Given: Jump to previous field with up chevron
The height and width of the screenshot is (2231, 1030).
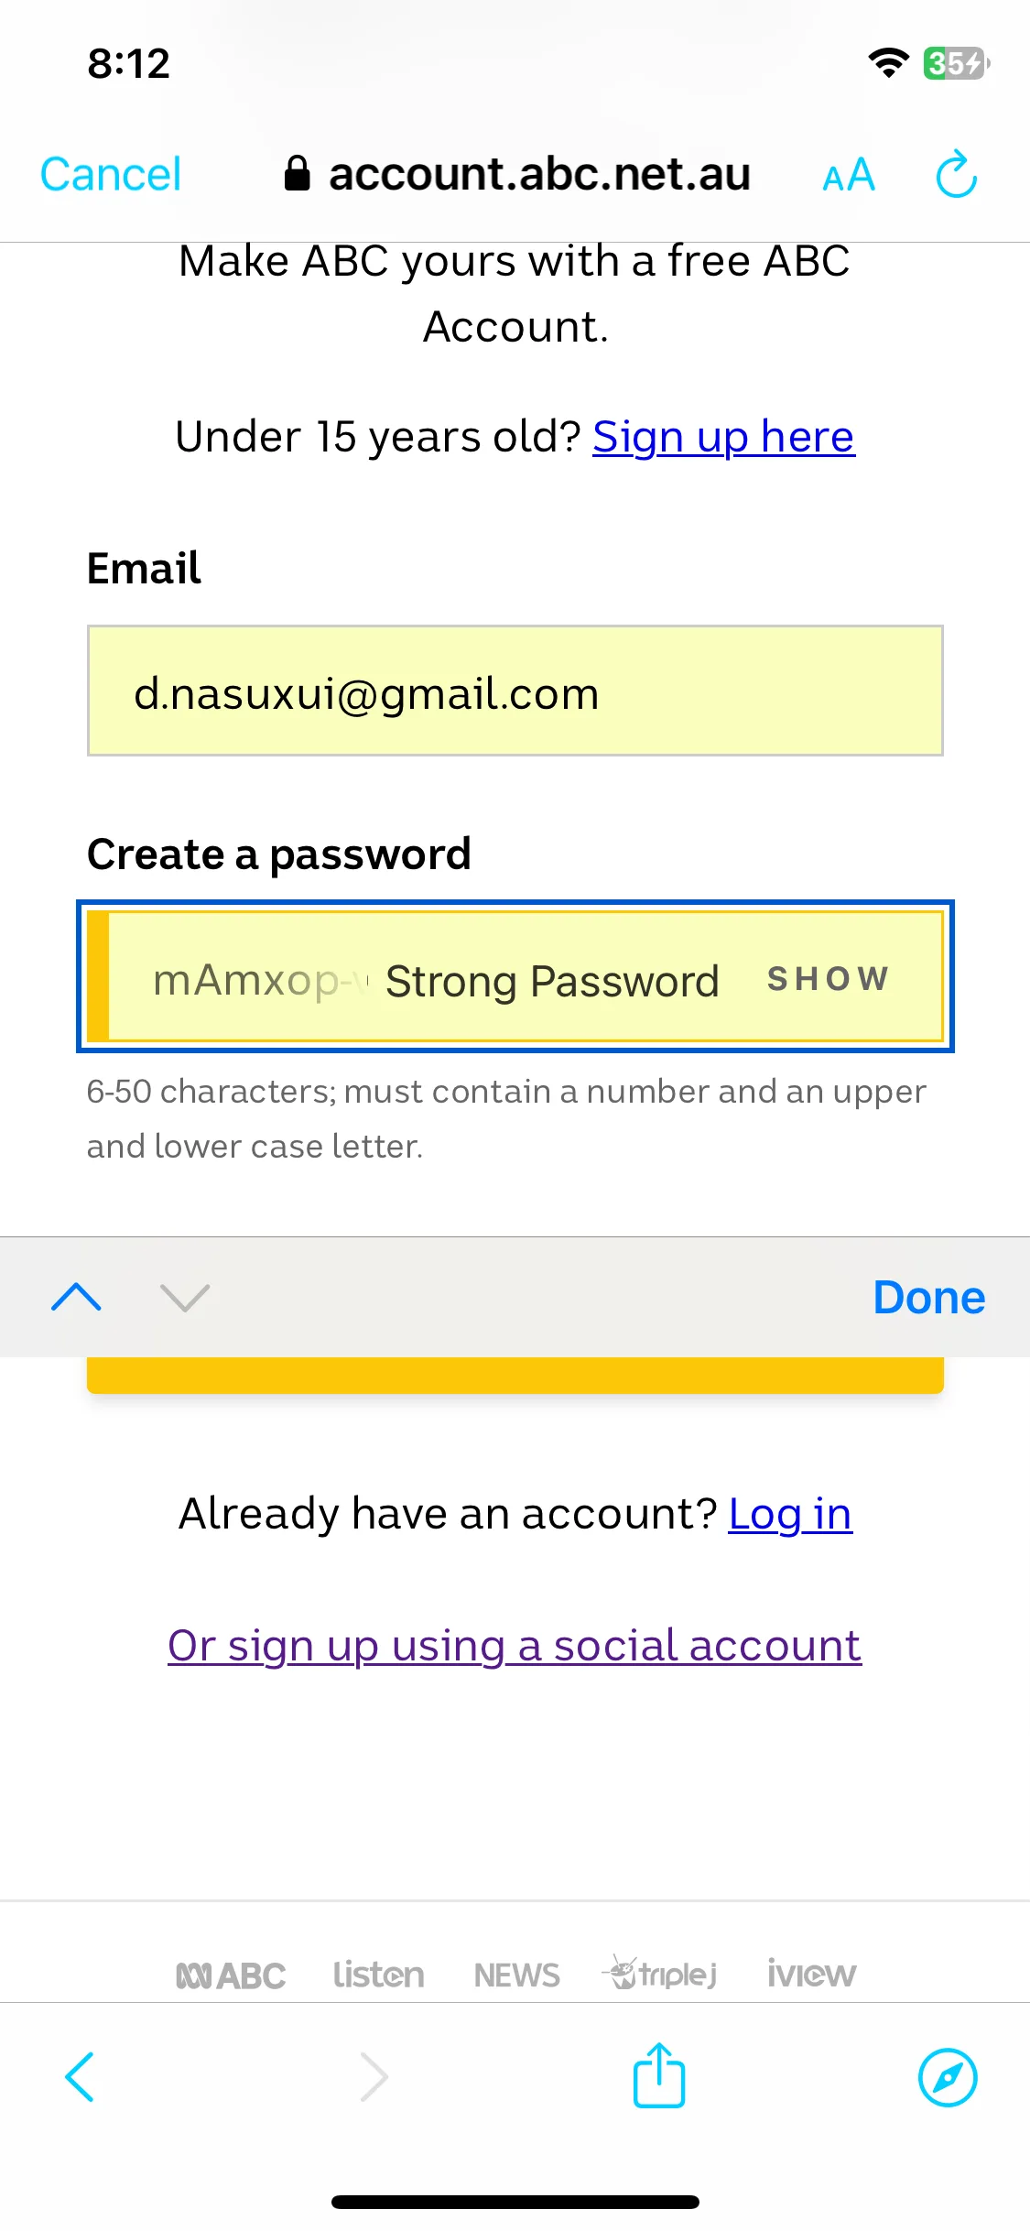Looking at the screenshot, I should pyautogui.click(x=77, y=1297).
